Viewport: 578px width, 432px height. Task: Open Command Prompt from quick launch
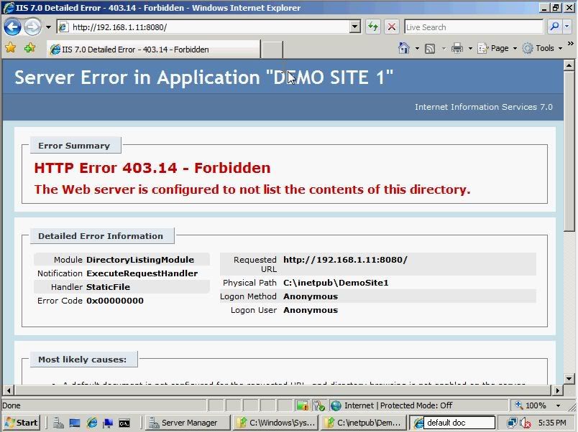pyautogui.click(x=124, y=423)
